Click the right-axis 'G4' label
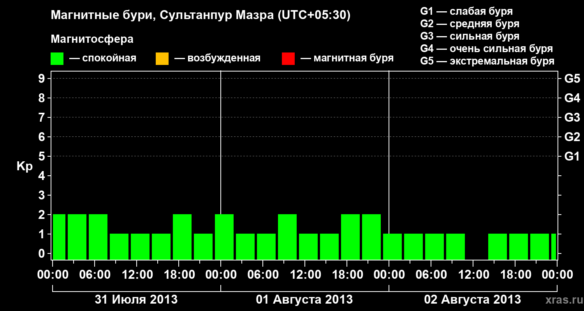Viewport: 584px width, 311px height. [572, 98]
